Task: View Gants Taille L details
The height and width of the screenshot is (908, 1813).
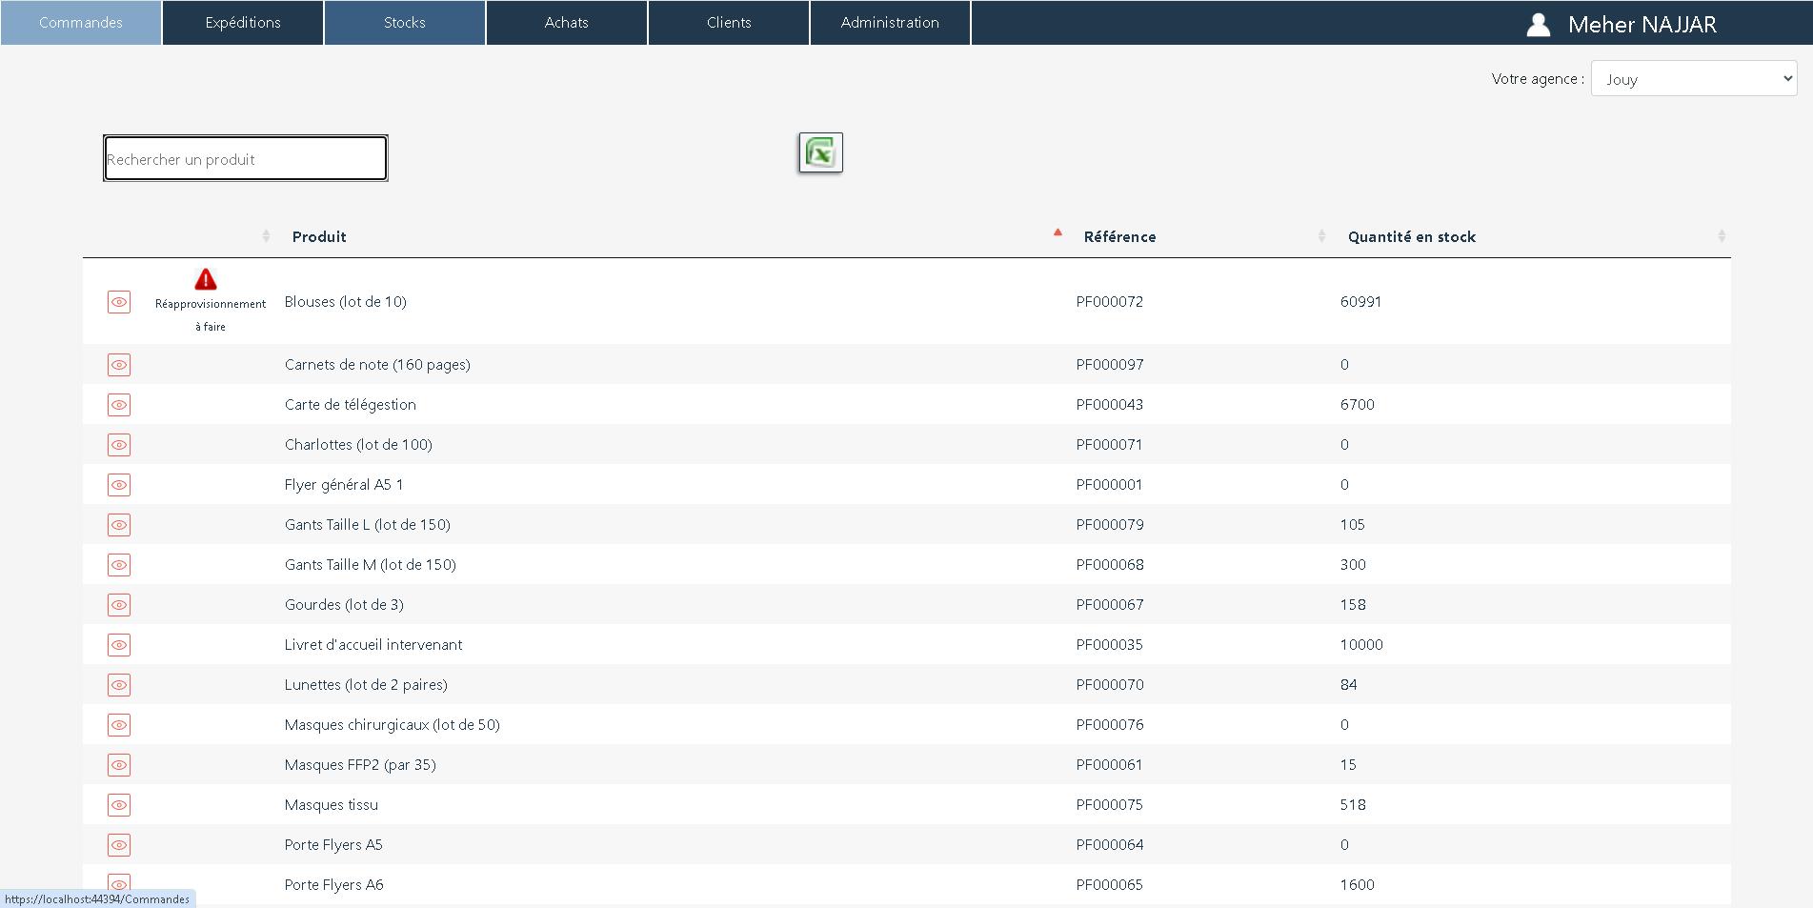Action: [x=119, y=525]
